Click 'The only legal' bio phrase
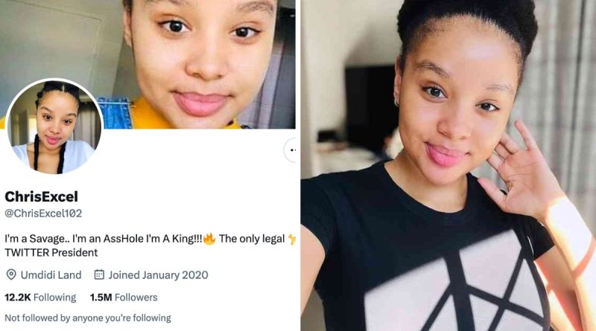The height and width of the screenshot is (331, 596). pyautogui.click(x=252, y=240)
